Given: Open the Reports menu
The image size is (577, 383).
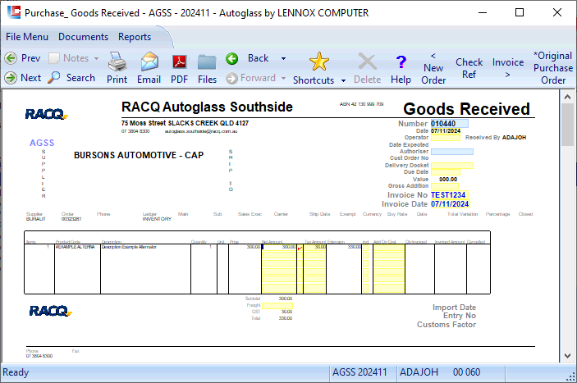Looking at the screenshot, I should pyautogui.click(x=135, y=37).
